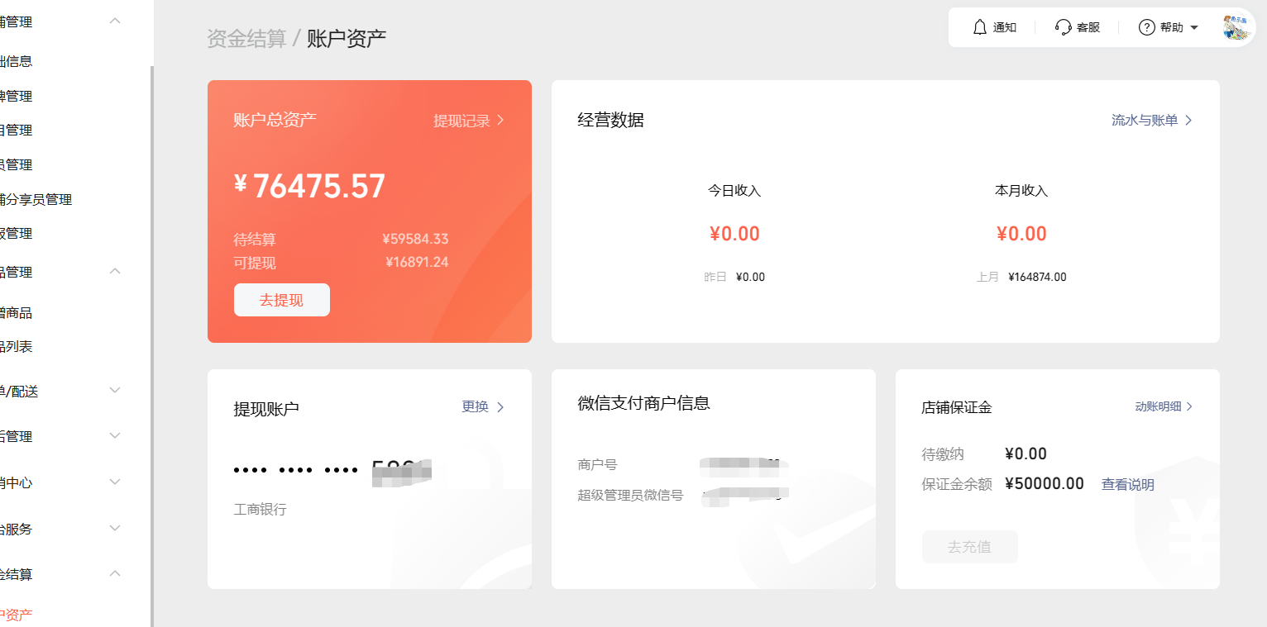This screenshot has width=1267, height=627.
Task: Click the chevron beside 动账明细
Action: [1190, 406]
